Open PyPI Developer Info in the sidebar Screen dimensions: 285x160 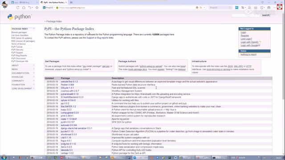coord(20,61)
